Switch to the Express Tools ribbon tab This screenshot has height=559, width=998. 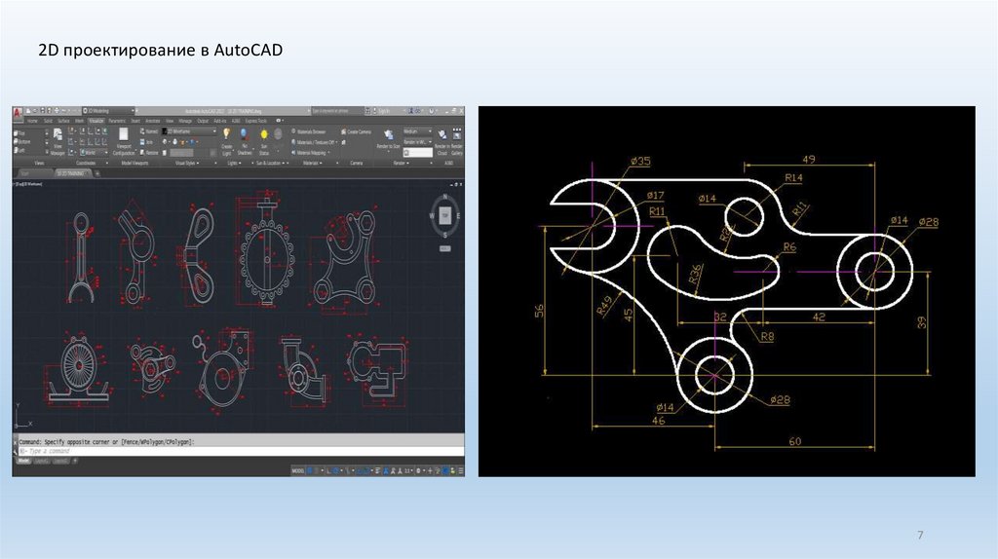pyautogui.click(x=256, y=120)
